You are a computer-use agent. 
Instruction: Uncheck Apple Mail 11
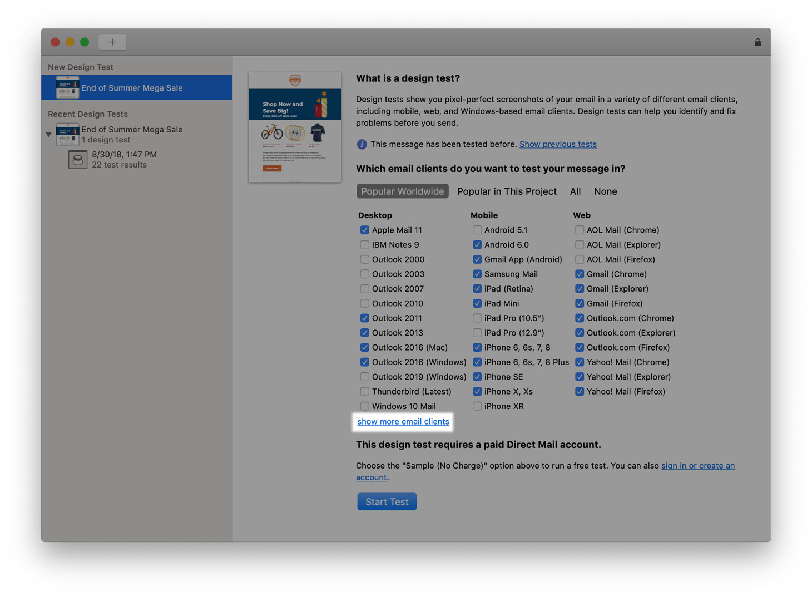coord(365,230)
